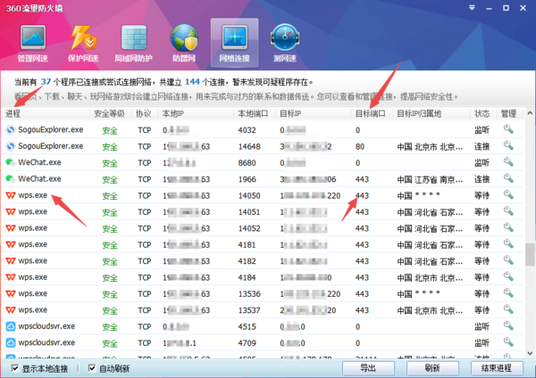
Task: Manage WeChat.exe port 1966 connection
Action: [x=508, y=178]
